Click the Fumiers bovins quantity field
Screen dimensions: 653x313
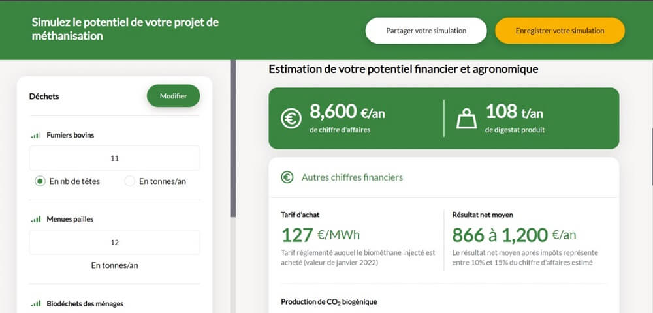point(114,158)
